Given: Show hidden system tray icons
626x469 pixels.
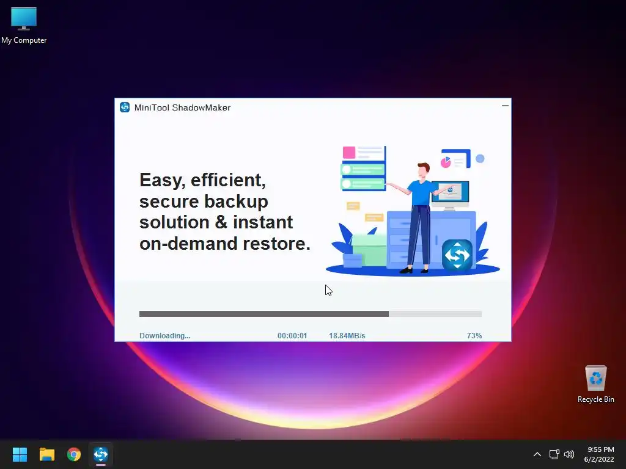Looking at the screenshot, I should coord(537,454).
